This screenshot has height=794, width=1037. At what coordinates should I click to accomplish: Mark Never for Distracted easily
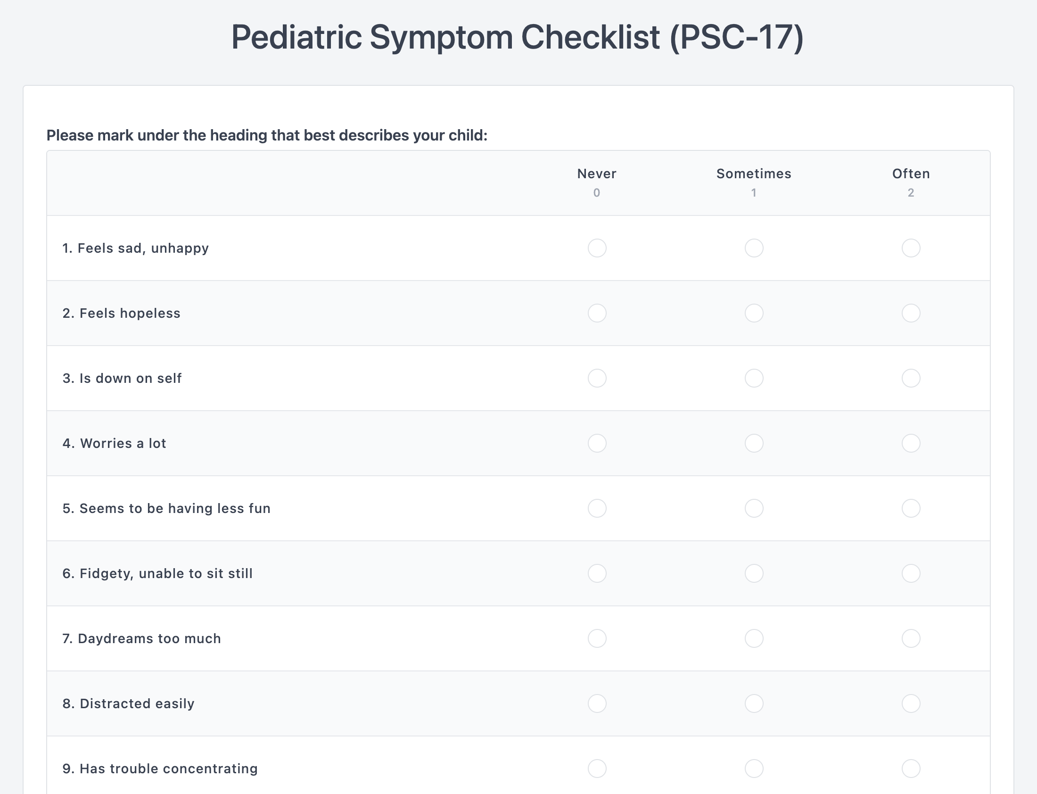pyautogui.click(x=597, y=703)
